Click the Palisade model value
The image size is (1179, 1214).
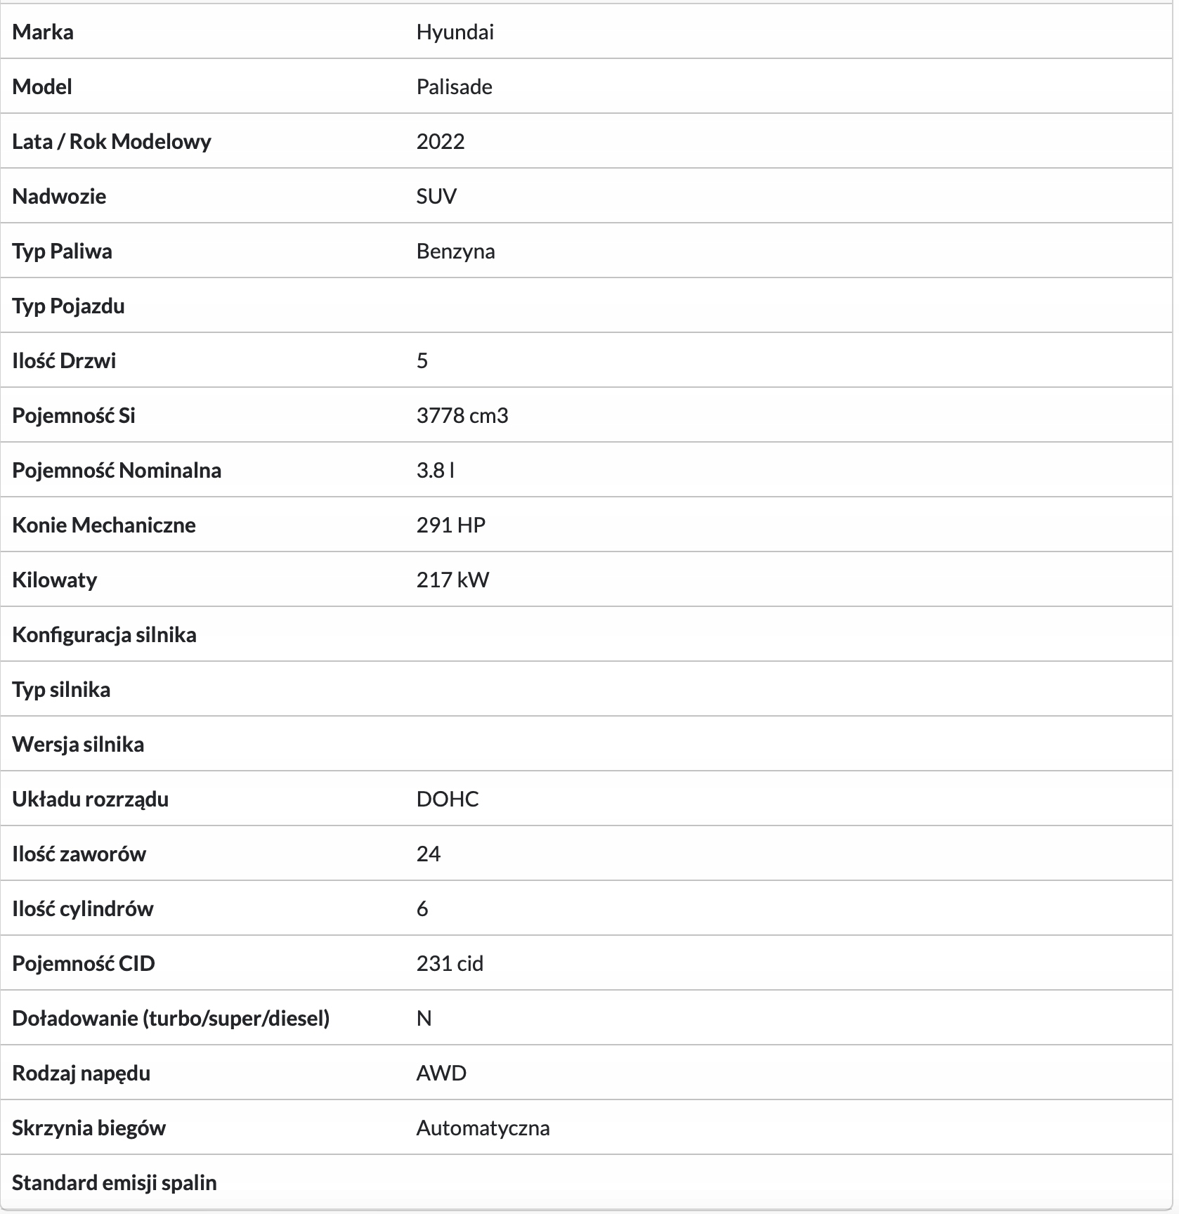[x=454, y=86]
